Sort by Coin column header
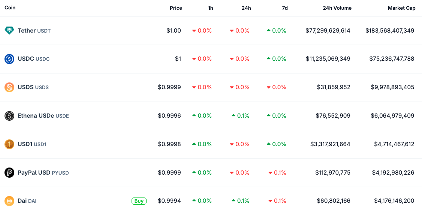Screen dimensions: 422x214 pos(10,7)
